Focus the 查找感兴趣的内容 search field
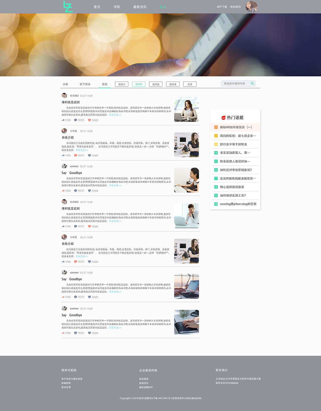The height and width of the screenshot is (411, 321). tap(238, 83)
